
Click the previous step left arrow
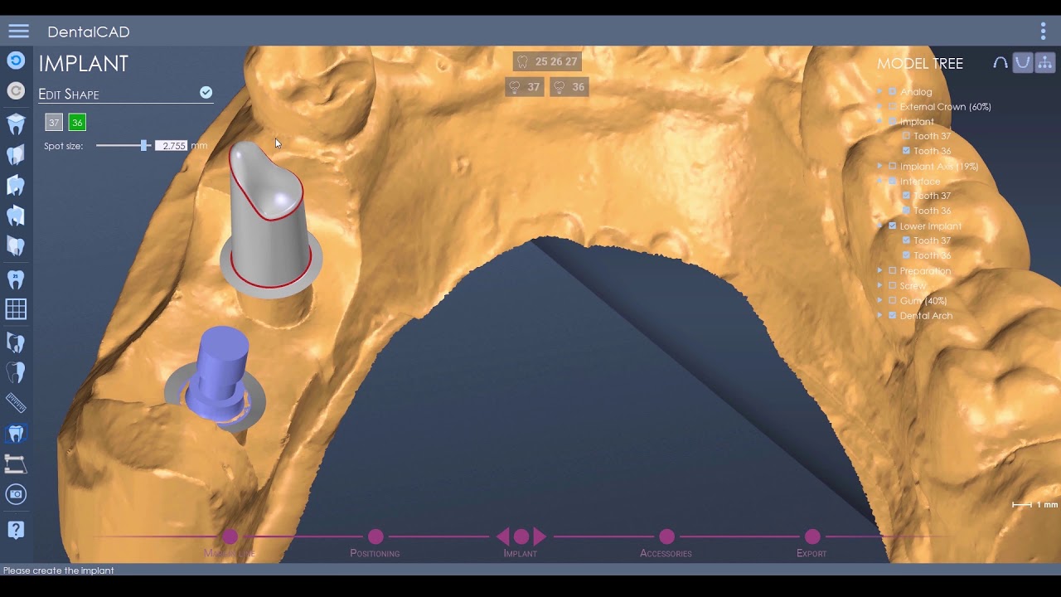pos(502,537)
